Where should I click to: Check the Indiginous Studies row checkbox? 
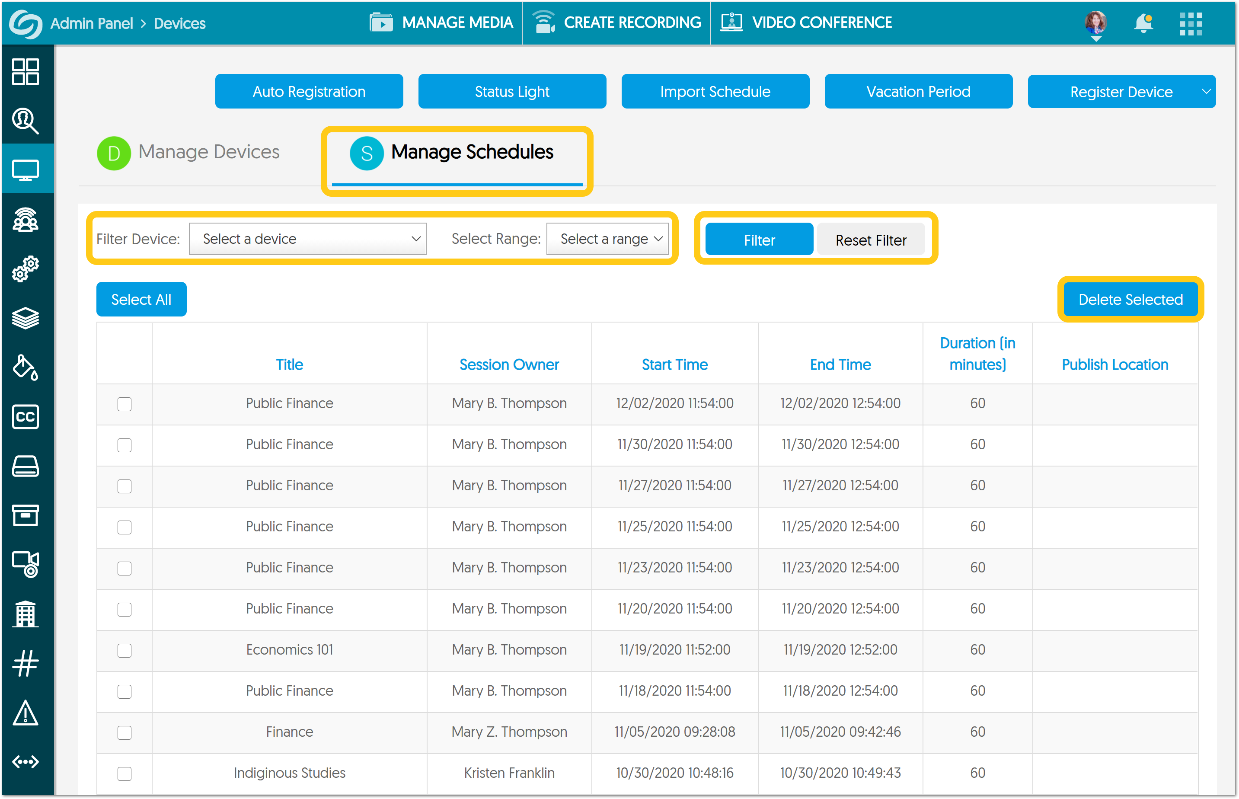point(124,773)
